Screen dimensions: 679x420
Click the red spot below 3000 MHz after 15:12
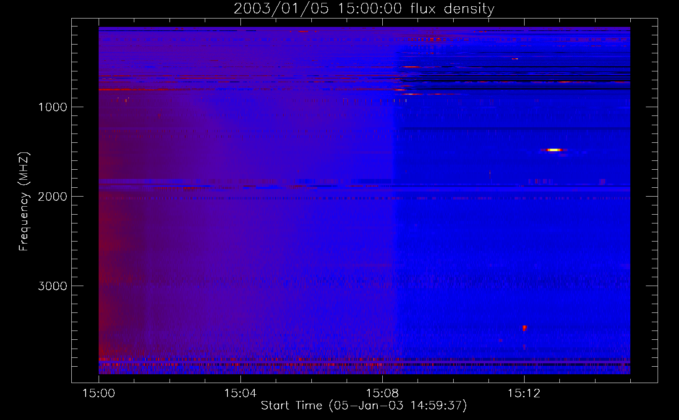[x=525, y=328]
